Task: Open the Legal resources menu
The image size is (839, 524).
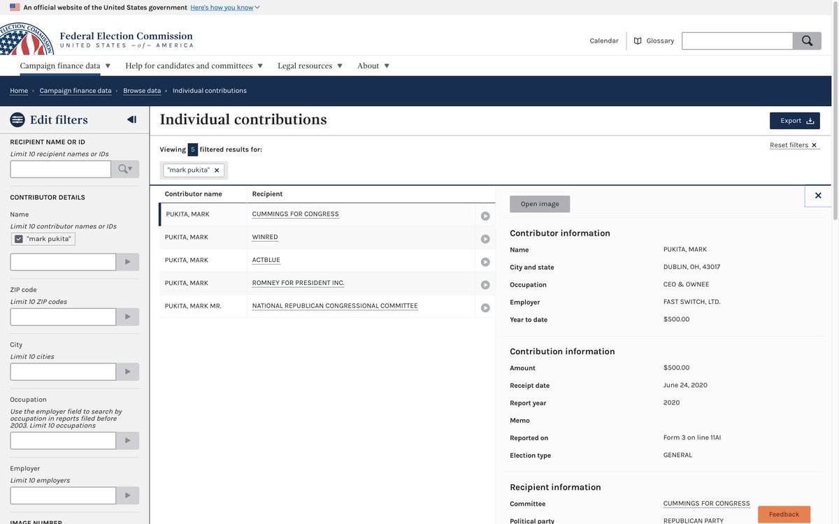Action: [x=310, y=66]
